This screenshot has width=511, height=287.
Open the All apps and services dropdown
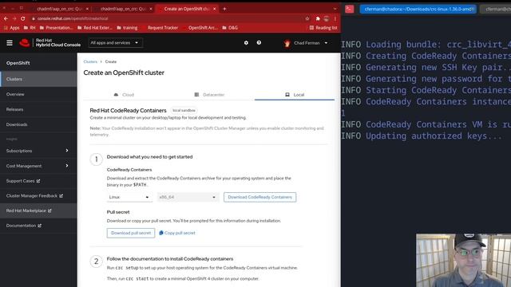pos(115,42)
